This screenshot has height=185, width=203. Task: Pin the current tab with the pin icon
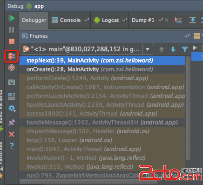click(x=12, y=123)
